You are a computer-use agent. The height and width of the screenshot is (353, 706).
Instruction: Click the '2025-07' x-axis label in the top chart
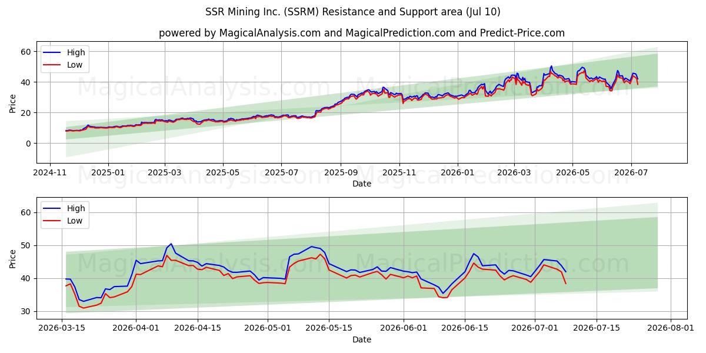pos(281,173)
